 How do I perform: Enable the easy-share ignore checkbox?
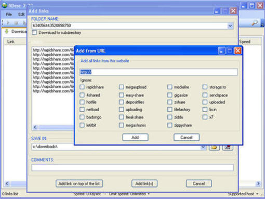click(x=122, y=95)
